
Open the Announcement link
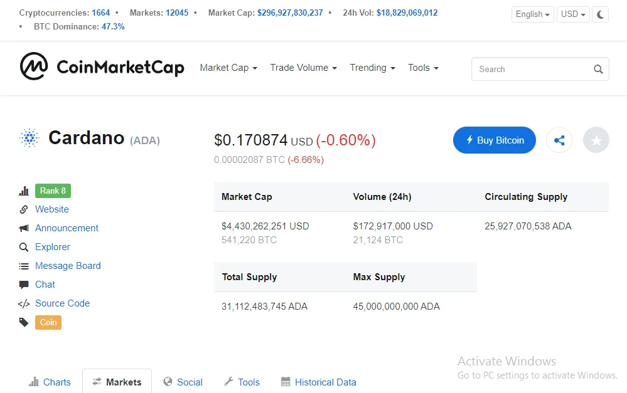(67, 228)
